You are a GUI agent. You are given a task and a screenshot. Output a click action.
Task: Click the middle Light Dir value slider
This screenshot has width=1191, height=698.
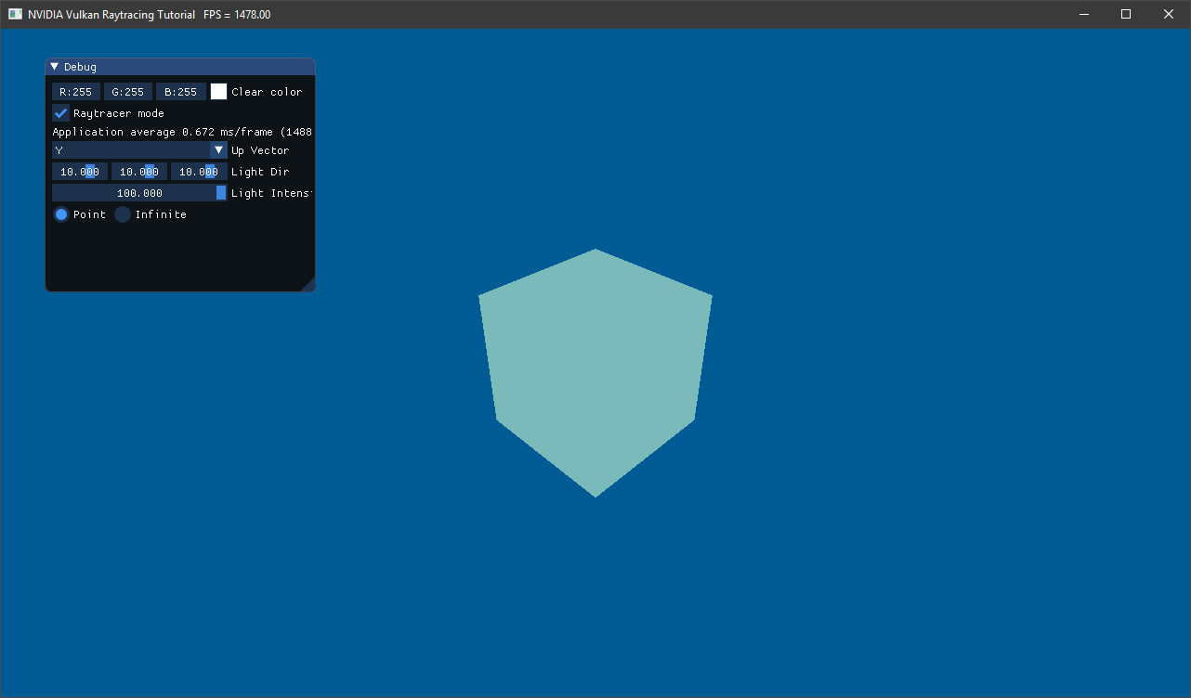[139, 172]
